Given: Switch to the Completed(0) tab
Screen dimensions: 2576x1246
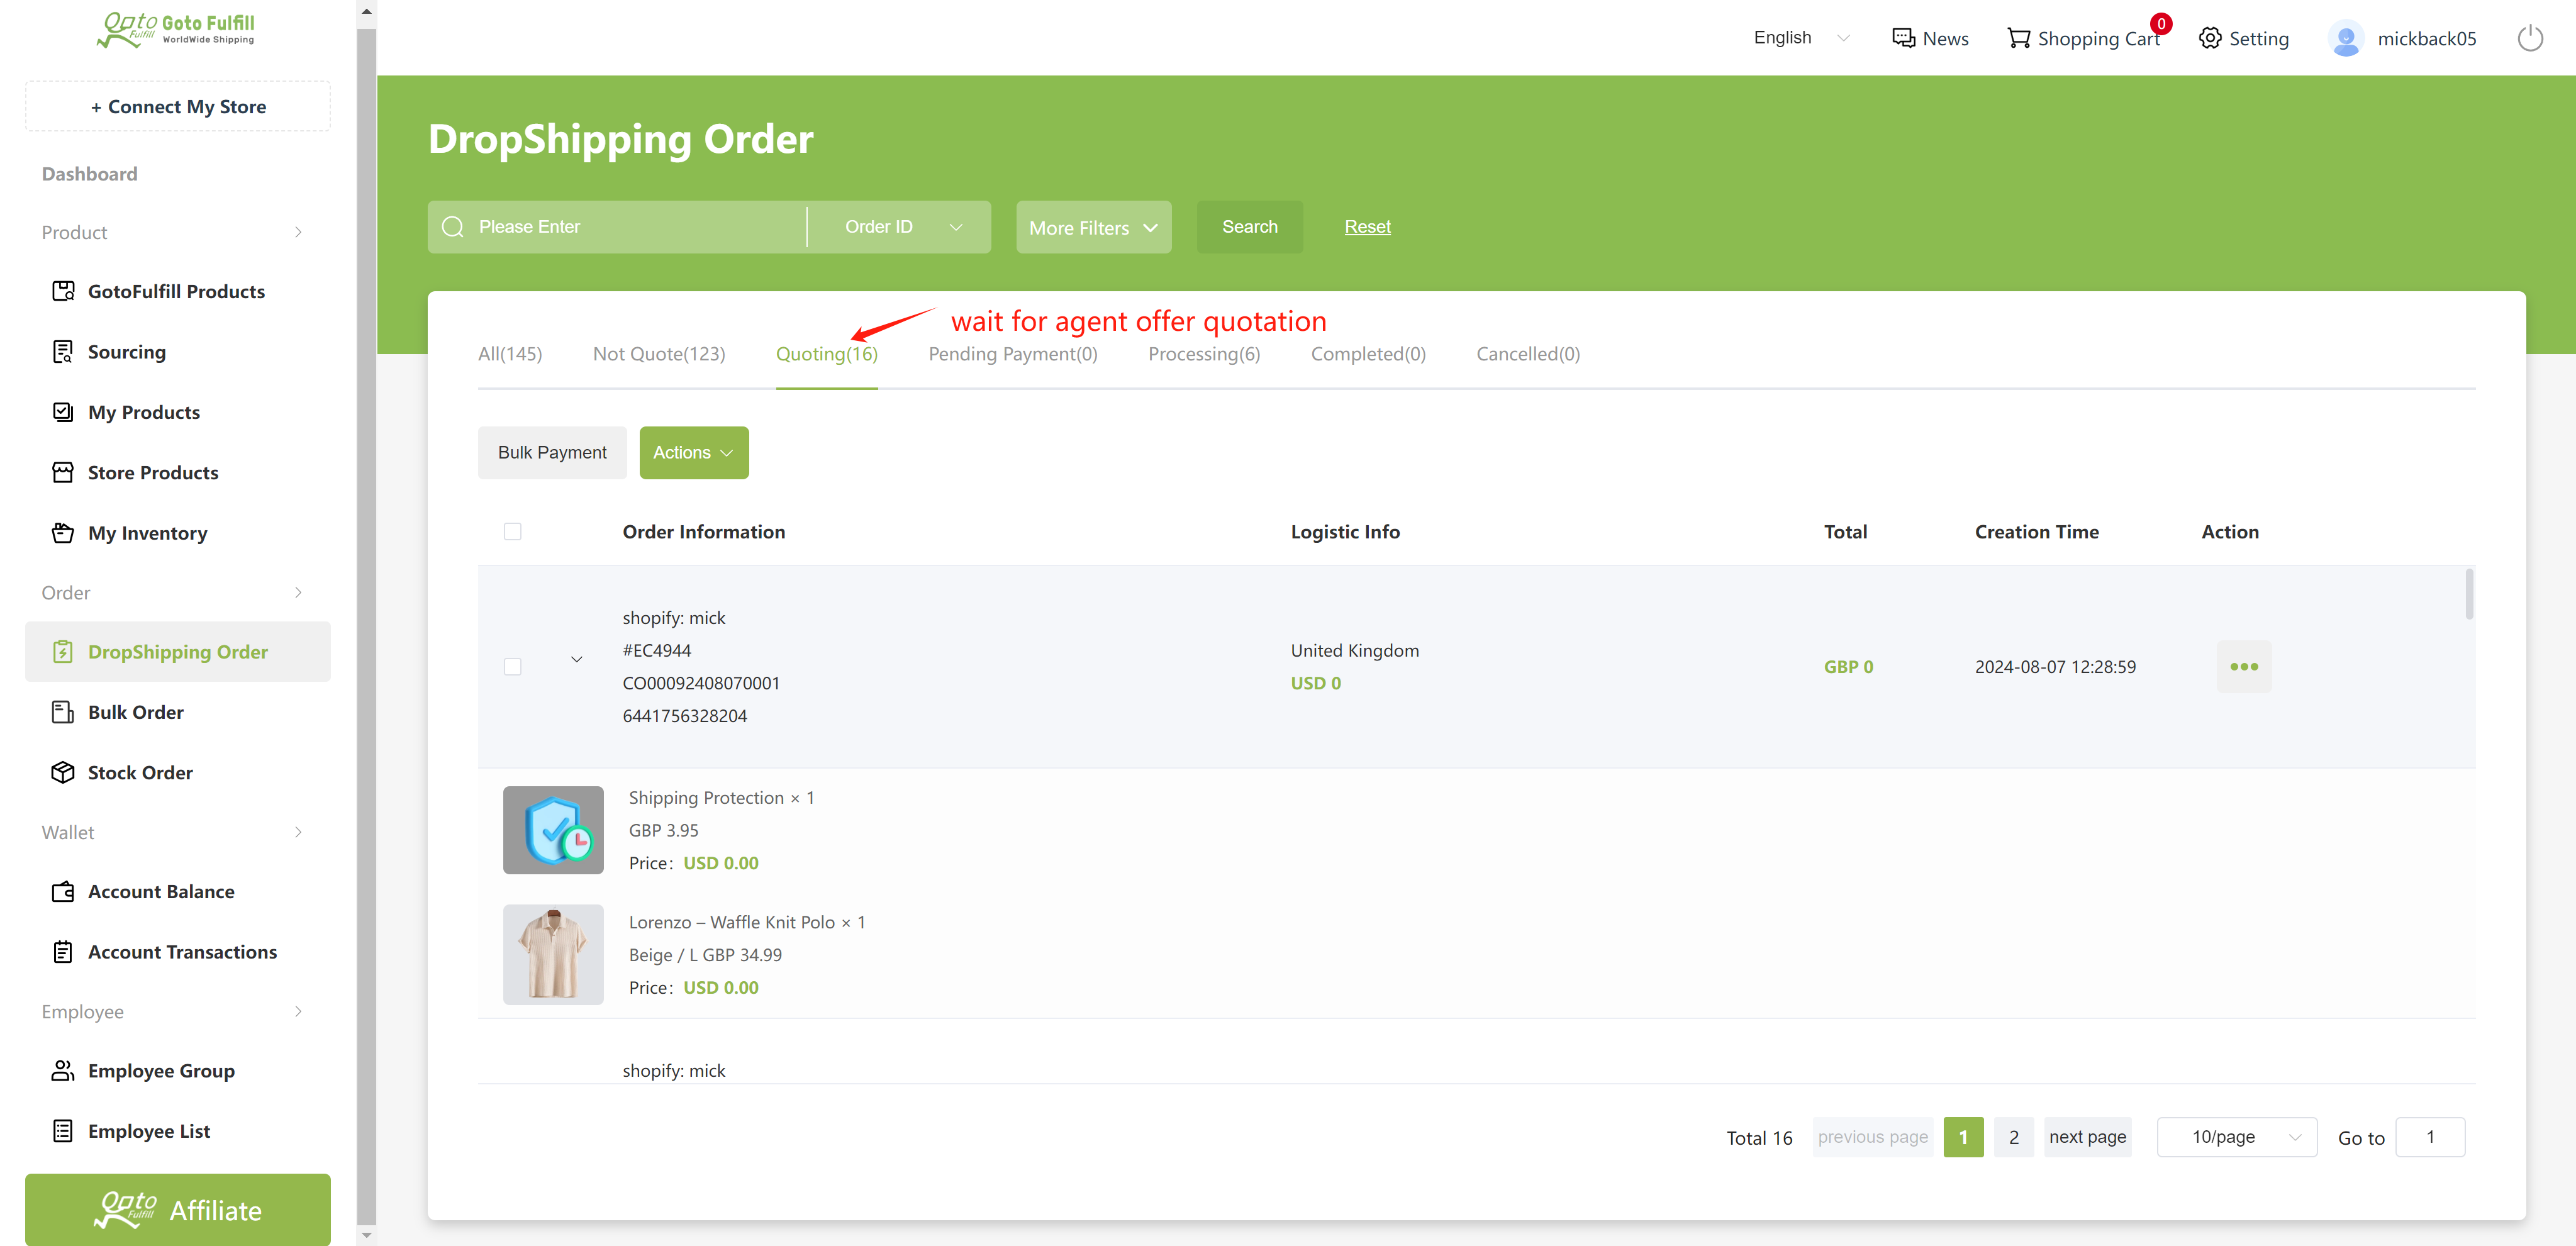Looking at the screenshot, I should [x=1368, y=354].
